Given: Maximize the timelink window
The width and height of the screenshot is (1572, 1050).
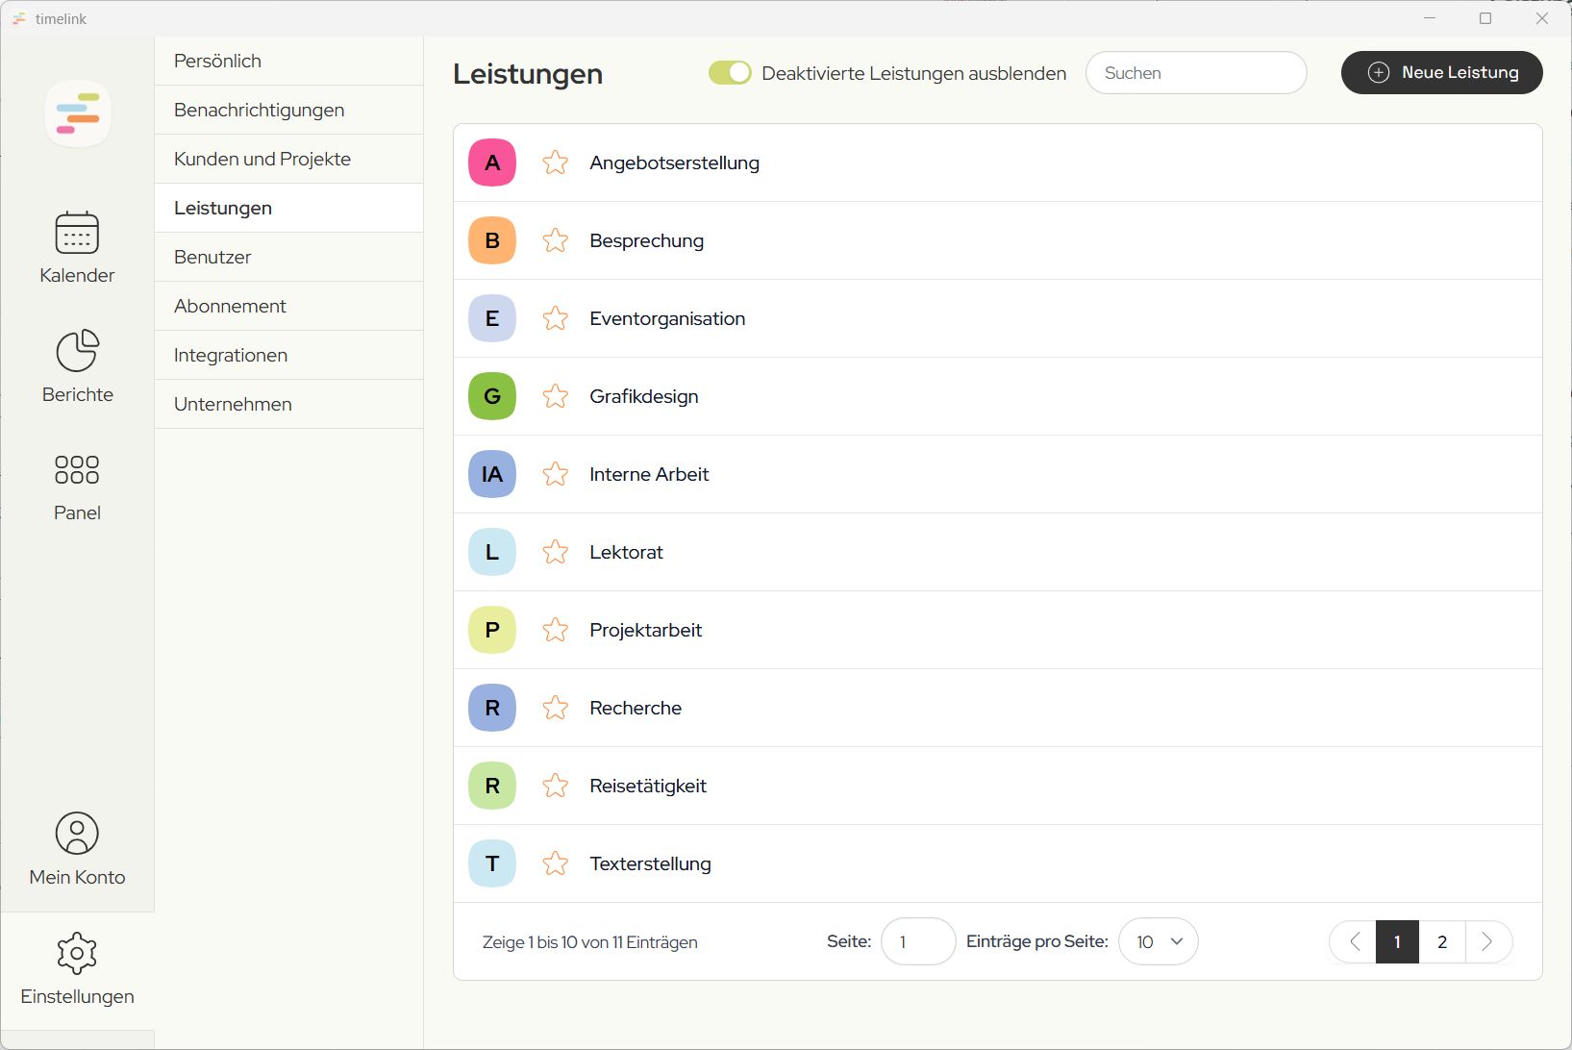Looking at the screenshot, I should click(1485, 18).
